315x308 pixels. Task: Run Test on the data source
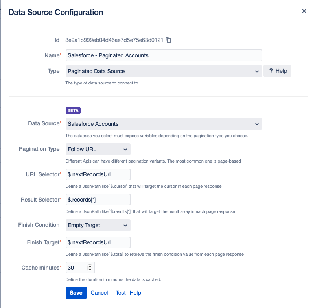[120, 293]
